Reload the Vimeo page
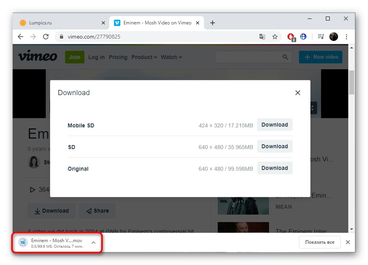 (46, 37)
